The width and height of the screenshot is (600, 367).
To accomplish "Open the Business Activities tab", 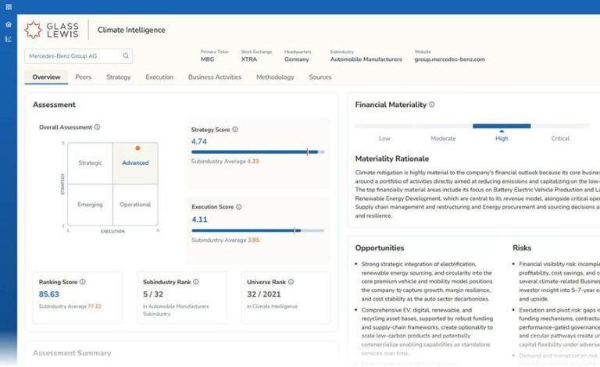I will click(x=215, y=77).
